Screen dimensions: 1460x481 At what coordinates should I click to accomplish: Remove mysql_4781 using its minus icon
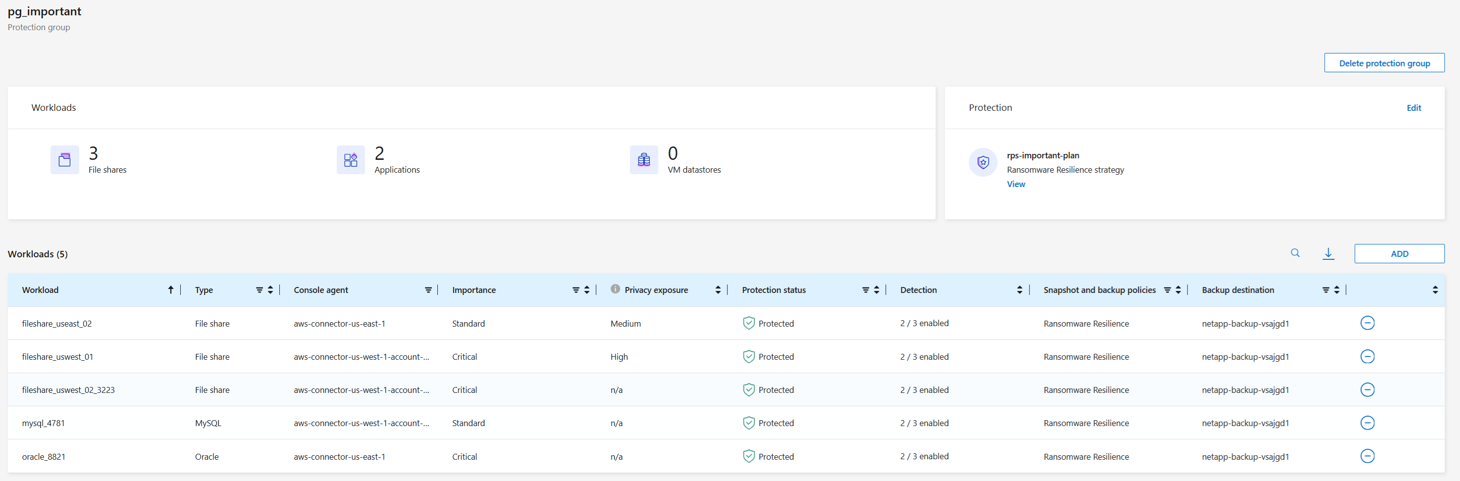(1367, 423)
